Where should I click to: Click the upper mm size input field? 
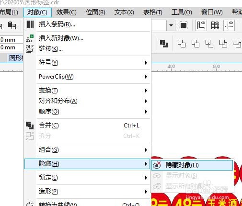click(11, 40)
